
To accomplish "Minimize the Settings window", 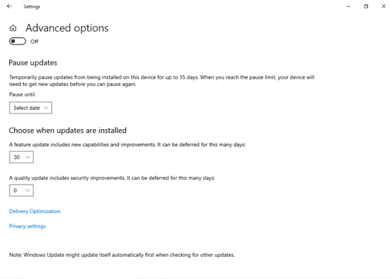I will click(x=349, y=7).
